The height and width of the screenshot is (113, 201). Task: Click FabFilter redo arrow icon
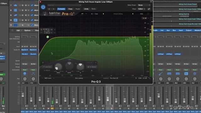(86, 14)
